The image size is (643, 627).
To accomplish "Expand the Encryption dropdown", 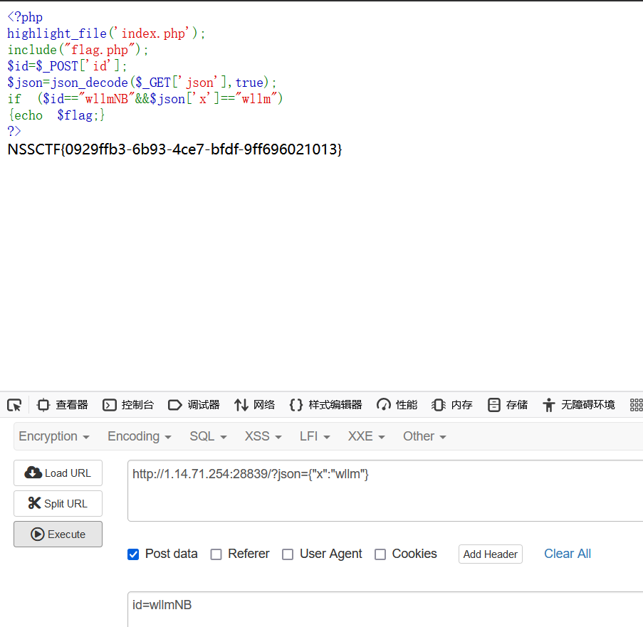I will pos(54,436).
